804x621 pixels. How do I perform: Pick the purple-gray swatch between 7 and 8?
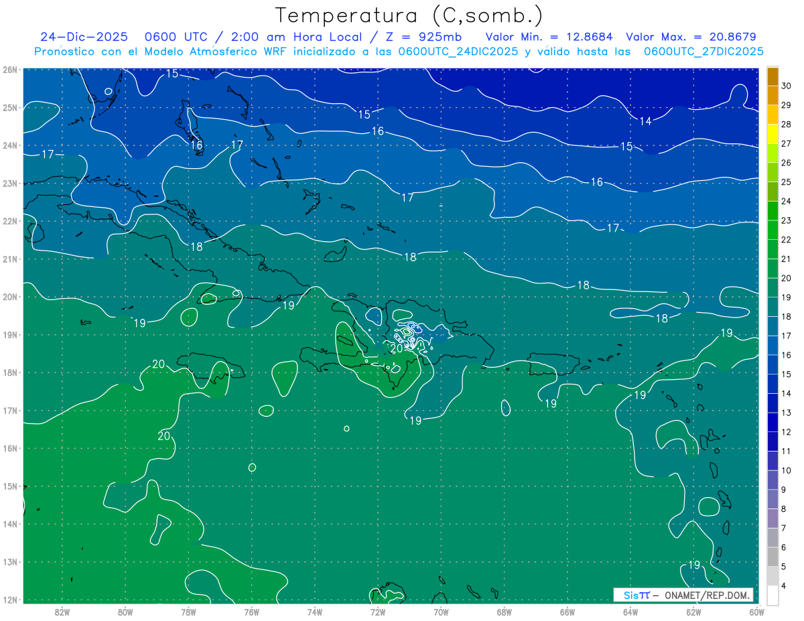click(773, 519)
